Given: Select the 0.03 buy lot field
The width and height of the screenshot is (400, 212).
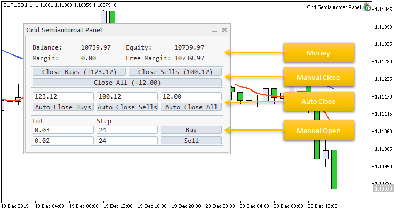Looking at the screenshot, I should pos(63,130).
